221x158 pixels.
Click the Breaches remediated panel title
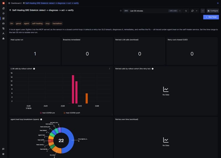click(72, 40)
